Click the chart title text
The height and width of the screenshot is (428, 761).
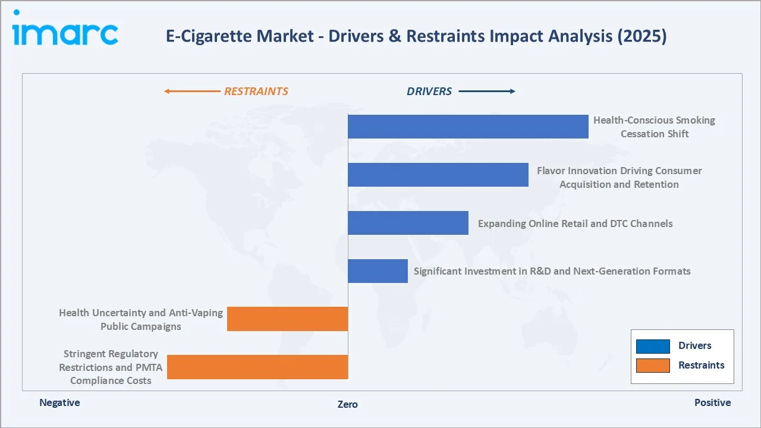(416, 36)
